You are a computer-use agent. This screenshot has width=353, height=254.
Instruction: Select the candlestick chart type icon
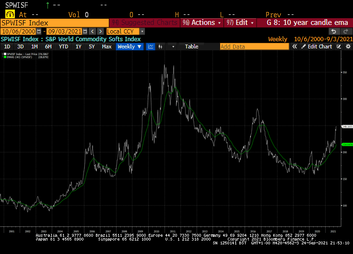(161, 46)
